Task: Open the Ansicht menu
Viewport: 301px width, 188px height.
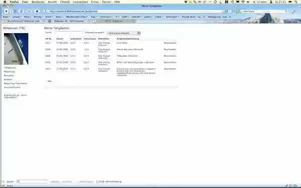Action: 52,2
